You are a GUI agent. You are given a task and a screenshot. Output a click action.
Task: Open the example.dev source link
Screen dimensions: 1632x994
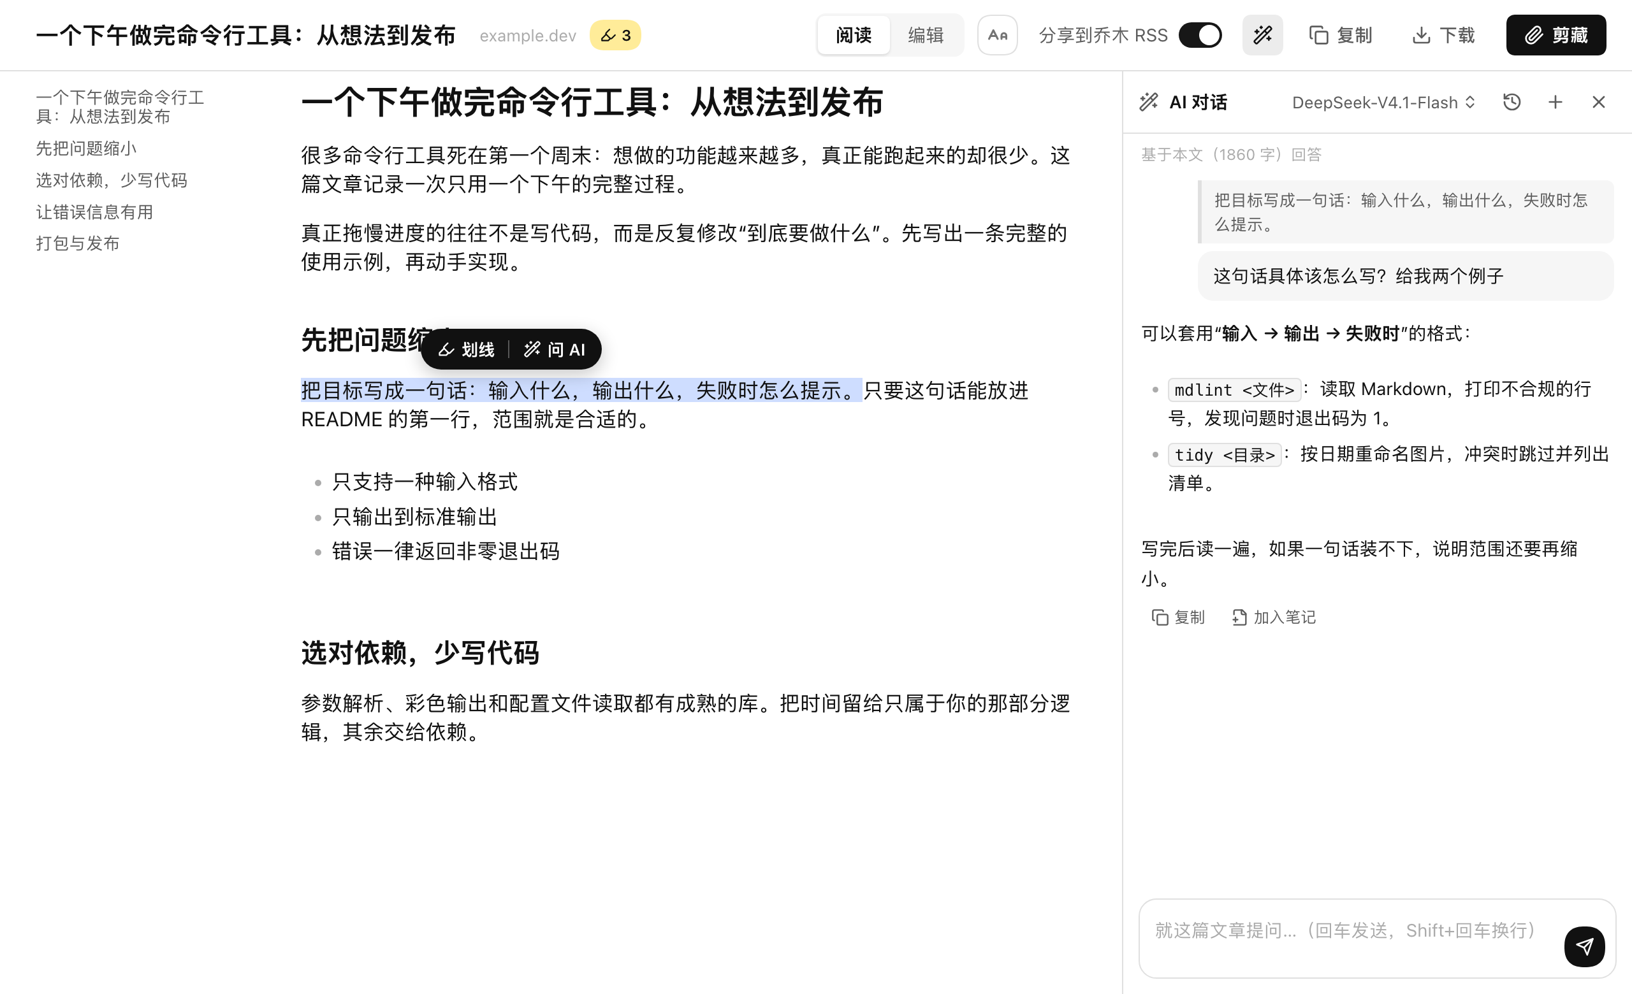tap(527, 36)
